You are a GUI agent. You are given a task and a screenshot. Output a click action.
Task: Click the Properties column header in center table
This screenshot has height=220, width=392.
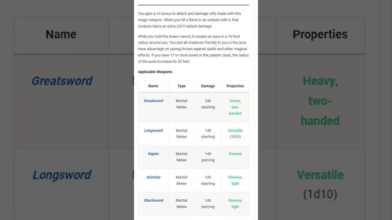click(235, 86)
